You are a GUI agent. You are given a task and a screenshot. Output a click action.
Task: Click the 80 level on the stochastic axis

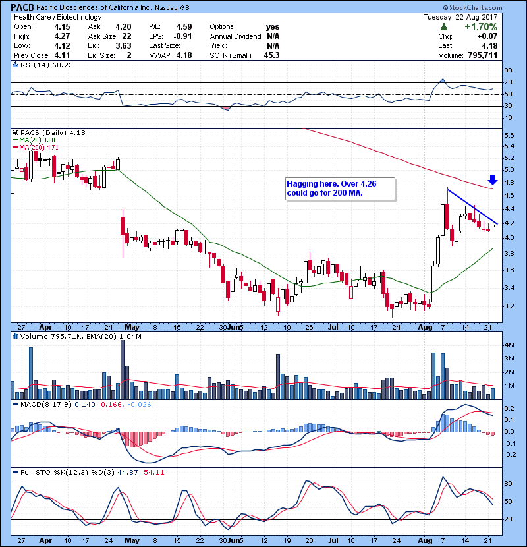(x=508, y=484)
